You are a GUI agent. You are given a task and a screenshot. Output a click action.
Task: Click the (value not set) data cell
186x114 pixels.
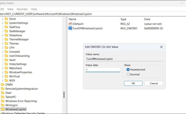[153, 24]
